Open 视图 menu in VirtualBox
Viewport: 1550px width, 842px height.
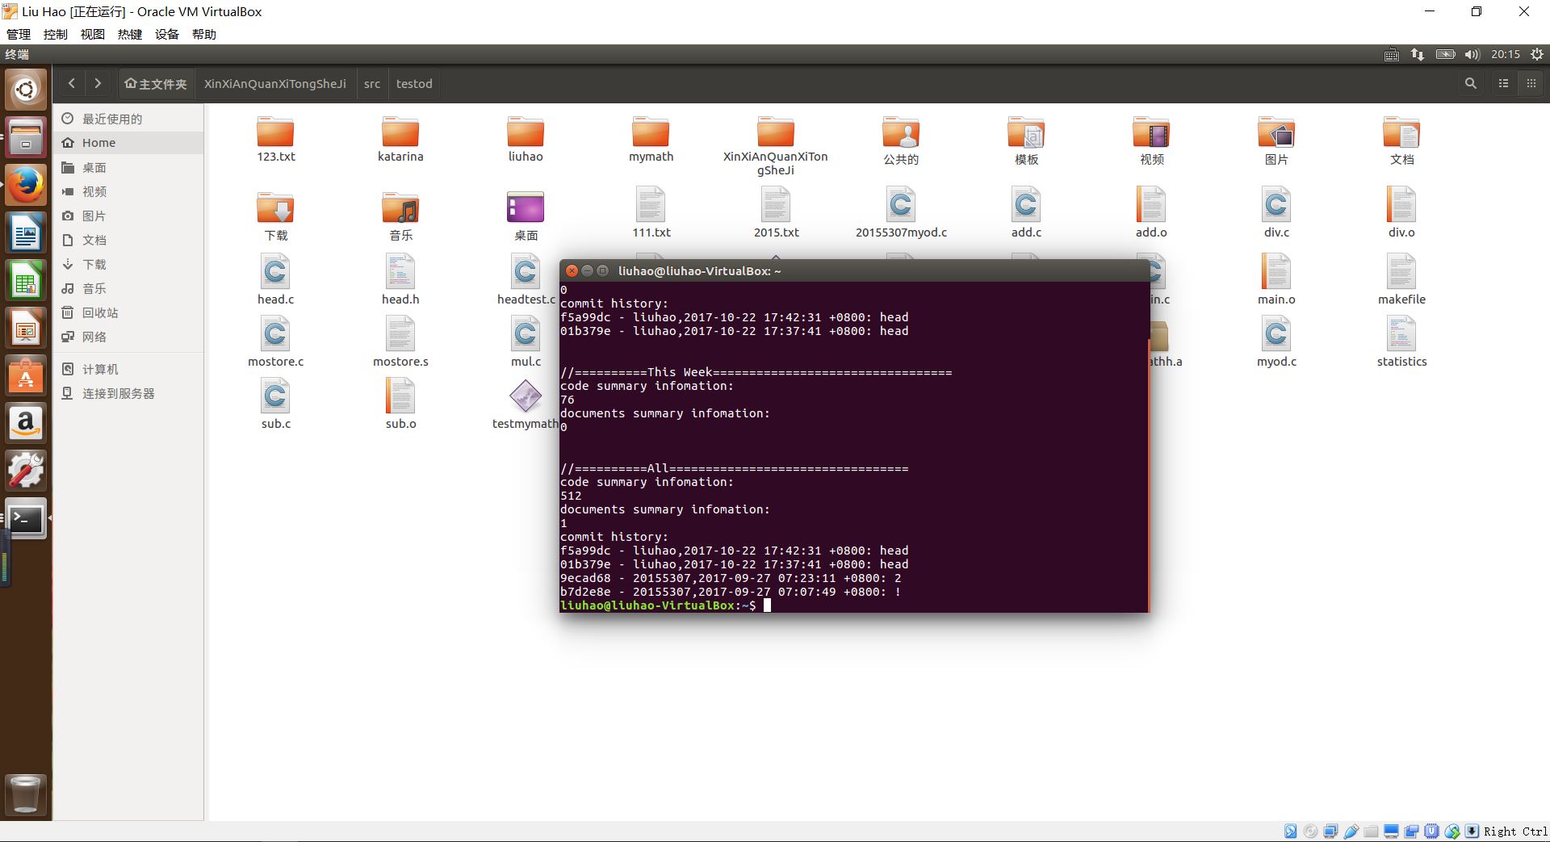tap(93, 34)
